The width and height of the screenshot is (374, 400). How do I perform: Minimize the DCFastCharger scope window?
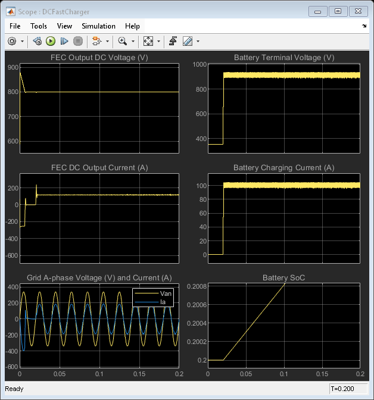click(317, 11)
